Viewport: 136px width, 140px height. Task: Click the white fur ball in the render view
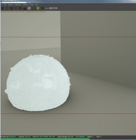pyautogui.click(x=38, y=83)
